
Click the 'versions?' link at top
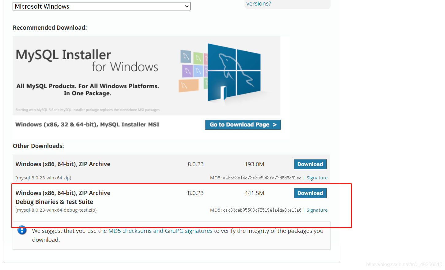click(x=259, y=4)
